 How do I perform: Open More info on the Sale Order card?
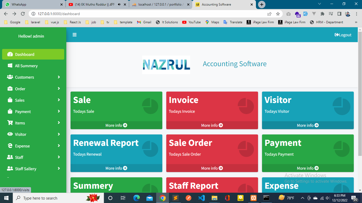(x=212, y=168)
